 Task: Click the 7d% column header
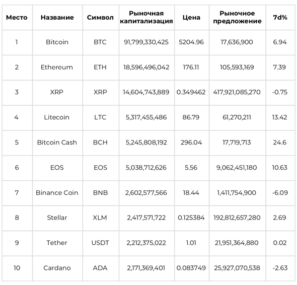[x=280, y=18]
